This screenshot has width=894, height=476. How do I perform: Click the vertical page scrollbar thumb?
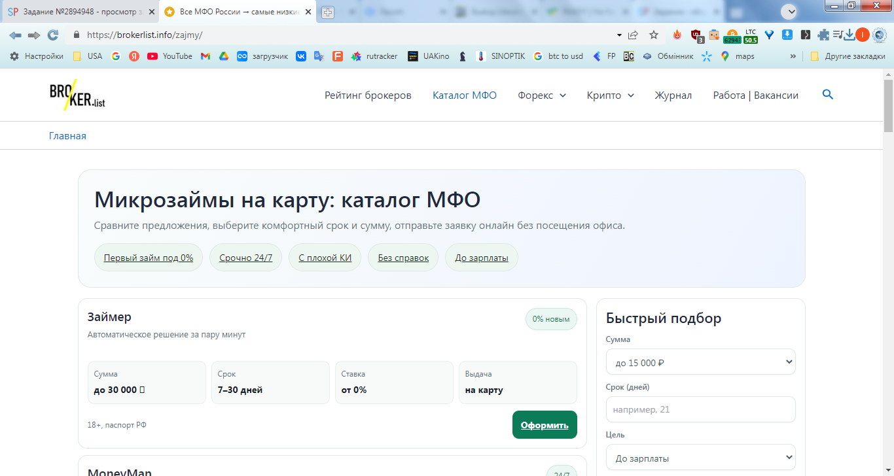pyautogui.click(x=888, y=105)
